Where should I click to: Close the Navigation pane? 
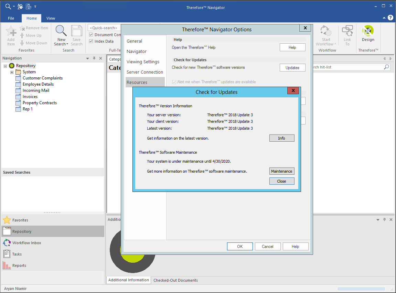100,58
